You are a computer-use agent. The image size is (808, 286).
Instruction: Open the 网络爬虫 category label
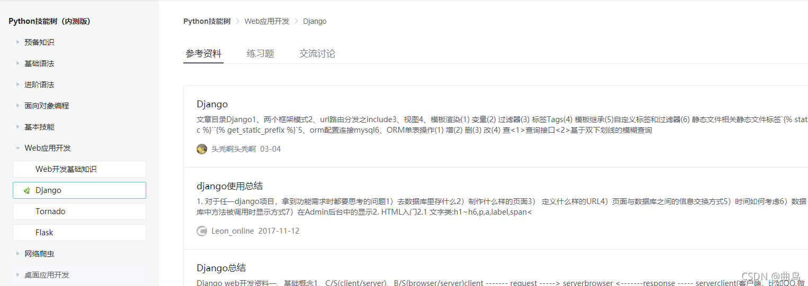[x=39, y=254]
